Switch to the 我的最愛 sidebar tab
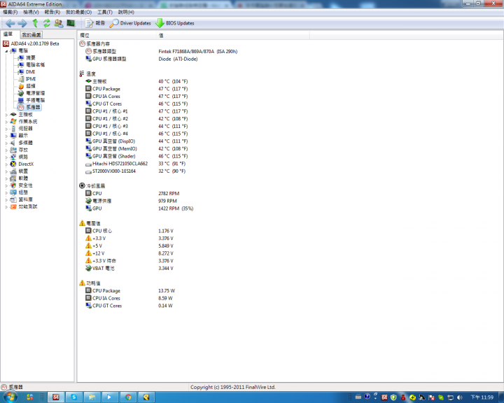The height and width of the screenshot is (403, 504). pos(31,35)
